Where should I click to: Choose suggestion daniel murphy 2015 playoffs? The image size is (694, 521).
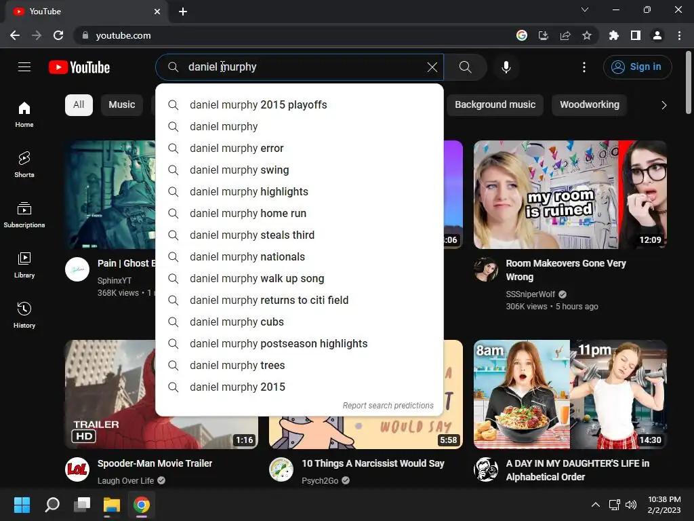[300, 105]
